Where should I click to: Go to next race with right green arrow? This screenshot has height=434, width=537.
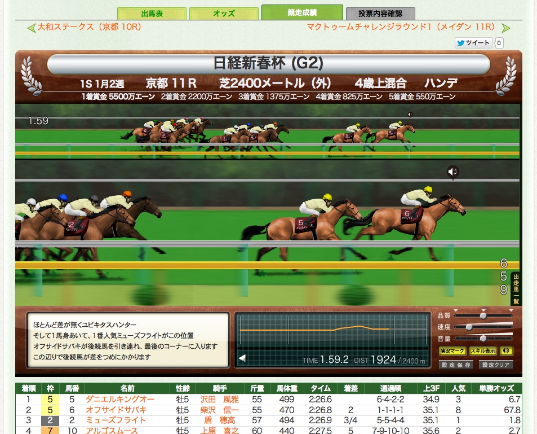click(x=505, y=28)
